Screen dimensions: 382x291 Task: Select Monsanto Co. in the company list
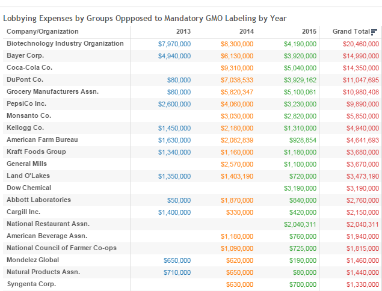(29, 115)
